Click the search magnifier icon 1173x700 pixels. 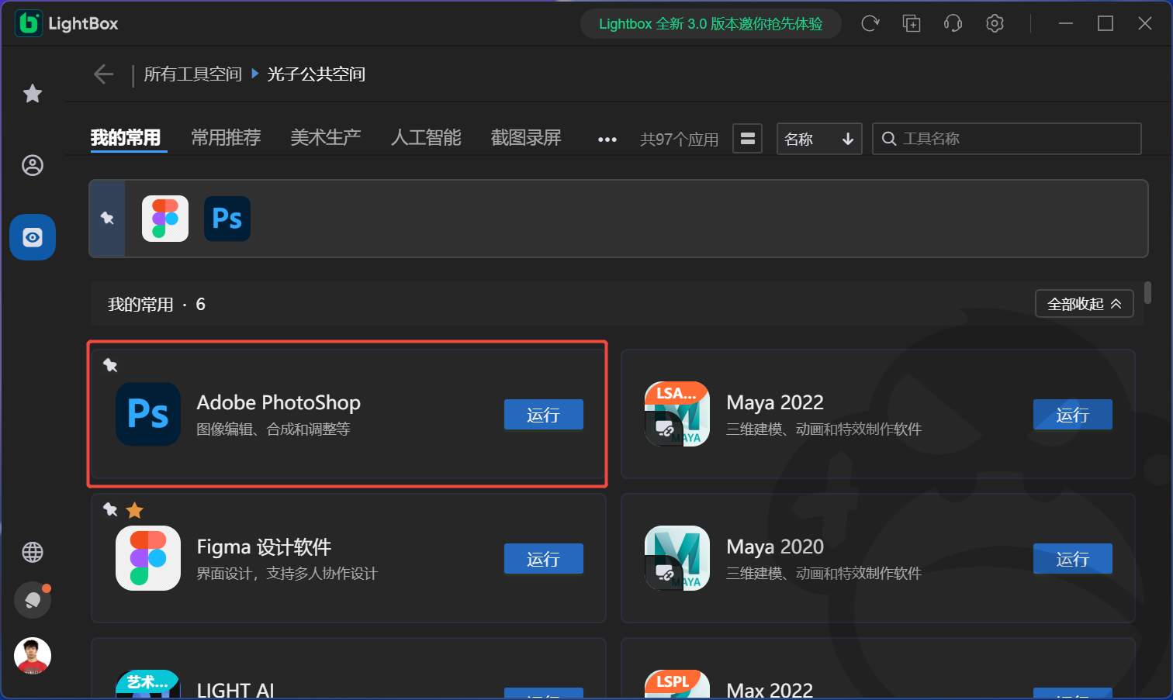pos(890,139)
